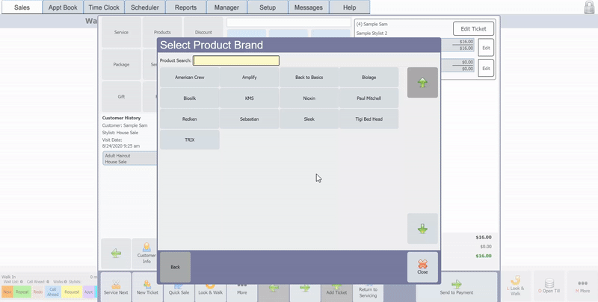Select the Biolage brand

(369, 78)
